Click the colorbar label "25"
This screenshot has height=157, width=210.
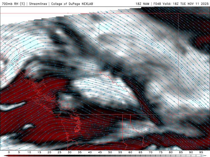tap(60, 152)
